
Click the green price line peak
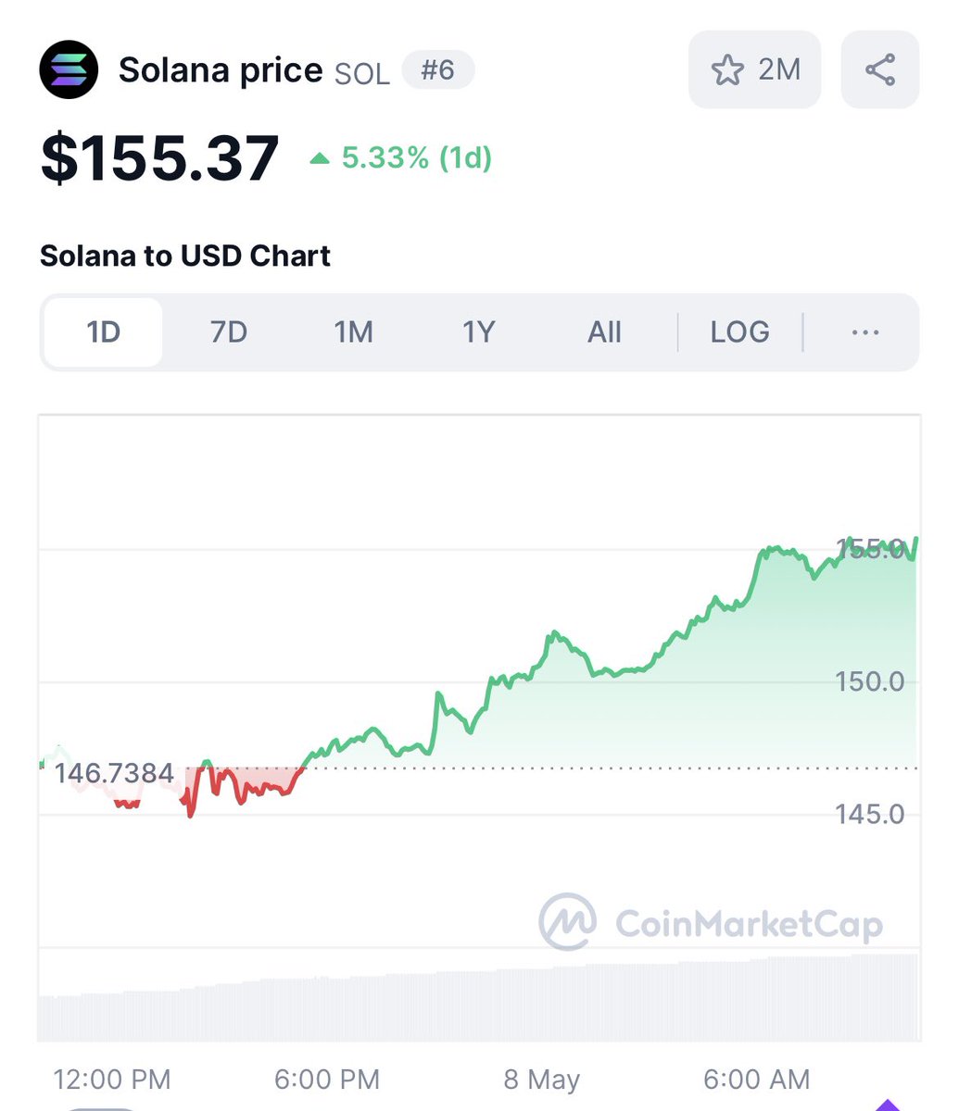click(916, 539)
